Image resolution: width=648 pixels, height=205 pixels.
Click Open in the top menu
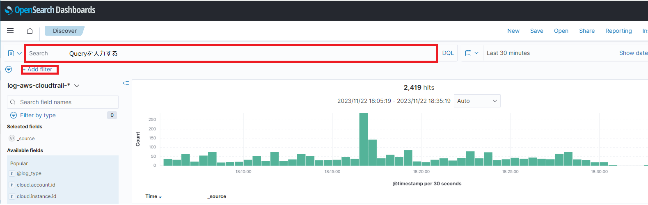pos(561,31)
